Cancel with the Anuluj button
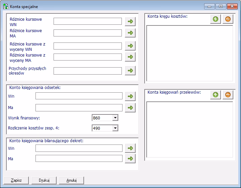 click(x=71, y=180)
